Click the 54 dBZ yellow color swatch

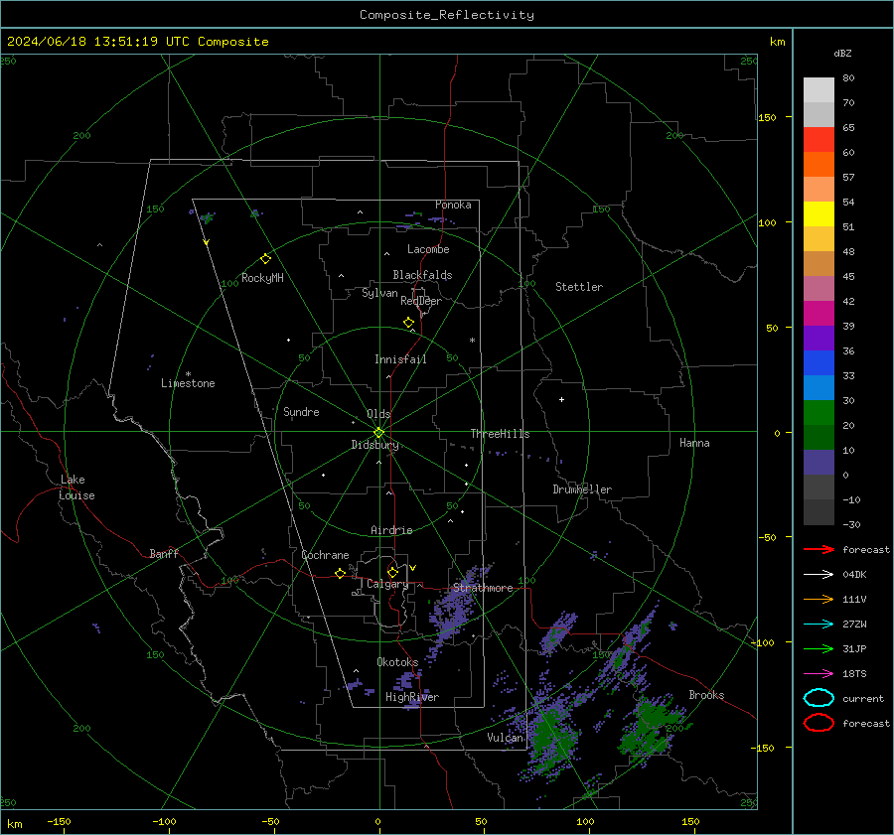[x=819, y=213]
